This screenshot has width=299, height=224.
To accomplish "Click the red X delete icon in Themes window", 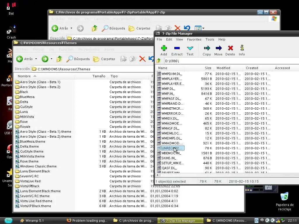I will [x=142, y=59].
